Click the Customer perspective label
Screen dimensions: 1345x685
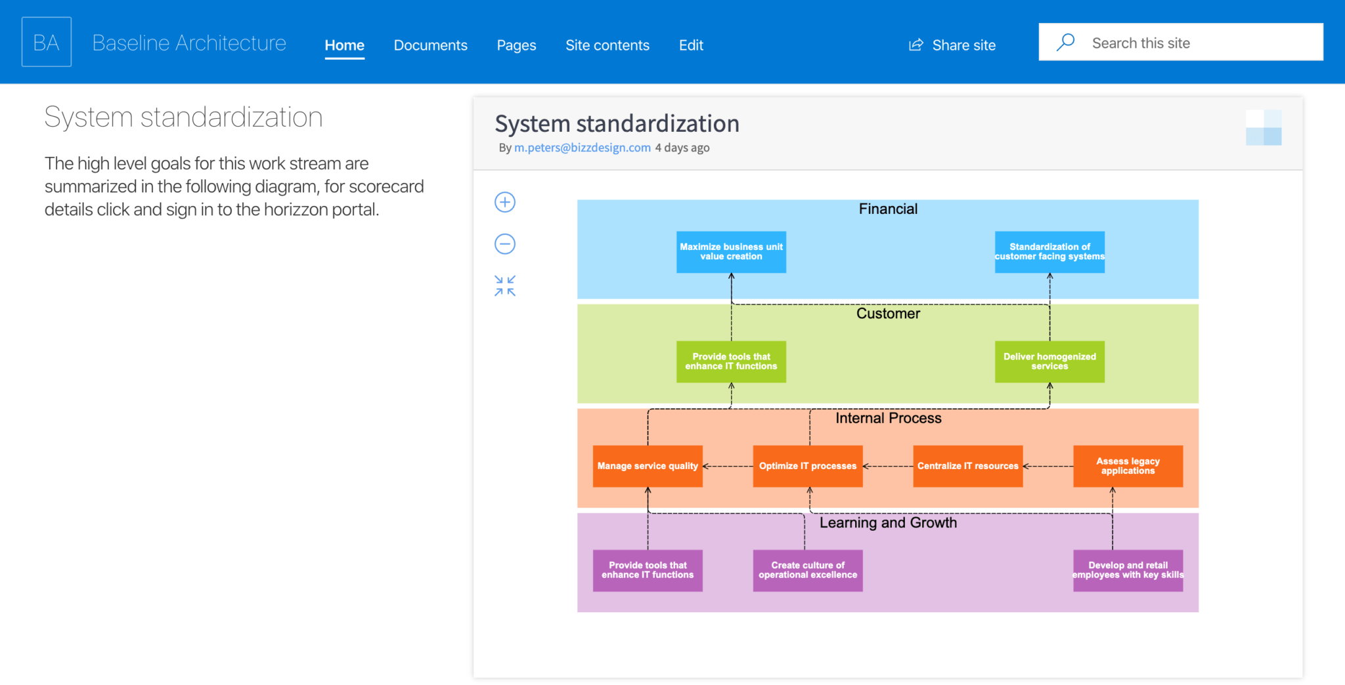[x=888, y=314]
